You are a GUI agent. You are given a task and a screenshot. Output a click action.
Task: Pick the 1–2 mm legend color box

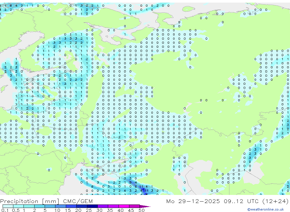pos(29,206)
